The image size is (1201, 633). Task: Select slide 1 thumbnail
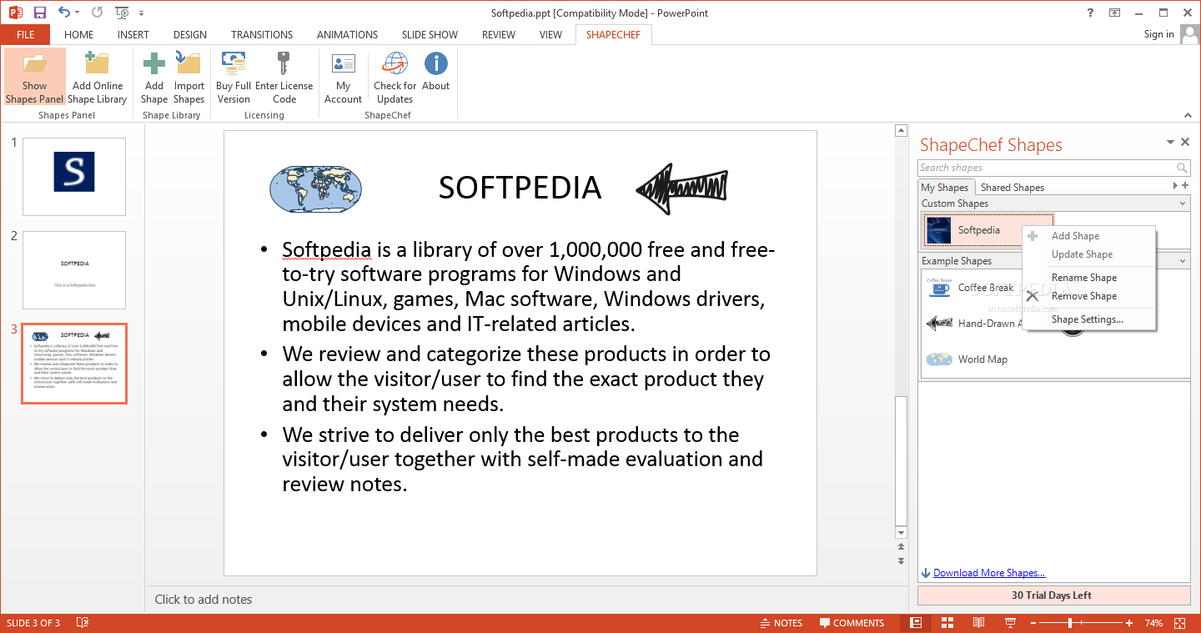[x=74, y=176]
